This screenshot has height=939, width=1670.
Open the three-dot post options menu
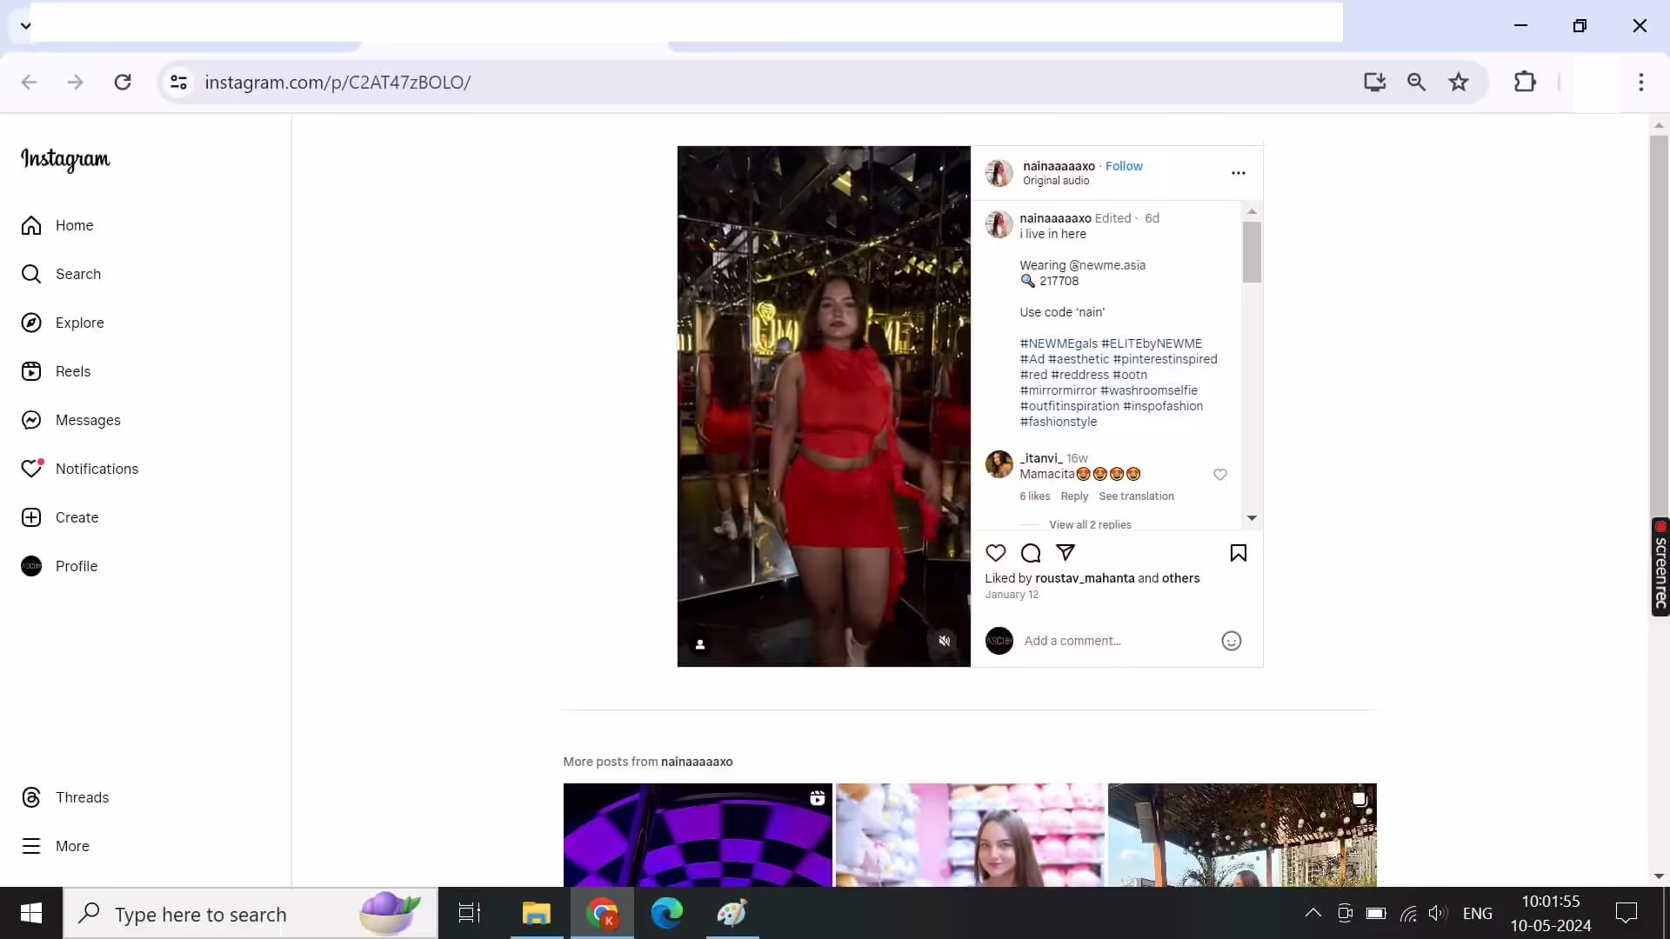point(1239,173)
